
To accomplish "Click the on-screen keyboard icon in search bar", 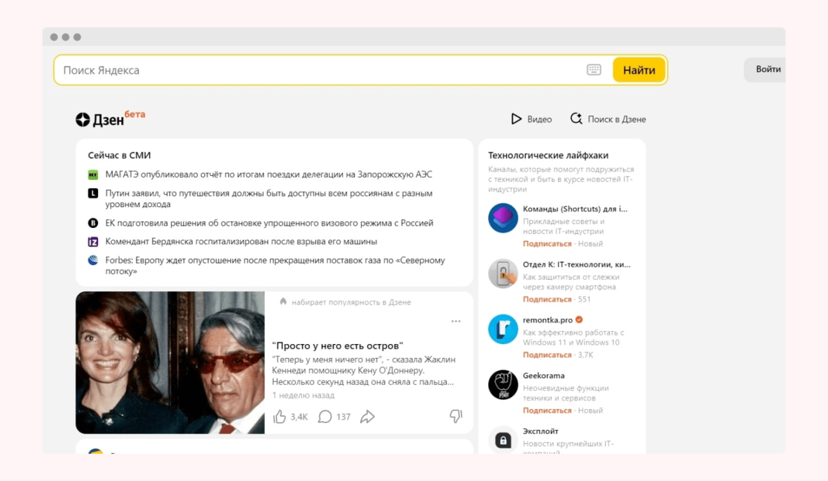I will (x=594, y=69).
